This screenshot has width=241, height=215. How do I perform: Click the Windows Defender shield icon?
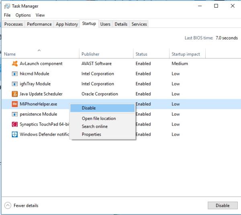click(15, 134)
